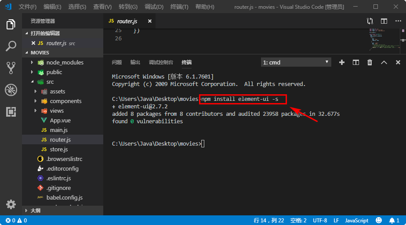Split the editor to the right
The width and height of the screenshot is (406, 225).
click(x=384, y=21)
